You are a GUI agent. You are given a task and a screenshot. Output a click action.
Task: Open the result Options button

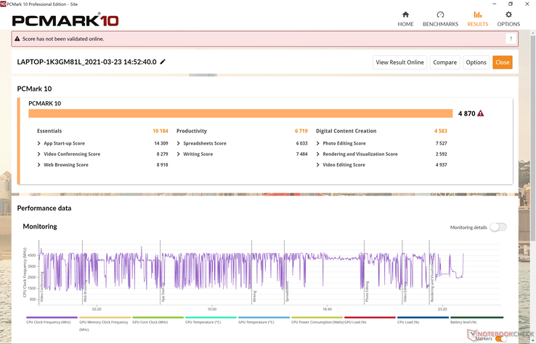pyautogui.click(x=476, y=63)
